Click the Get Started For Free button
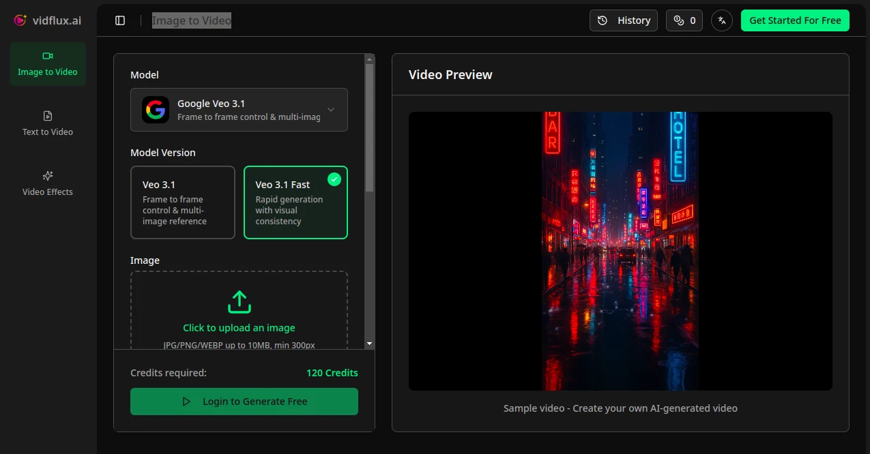The image size is (870, 454). pyautogui.click(x=794, y=20)
